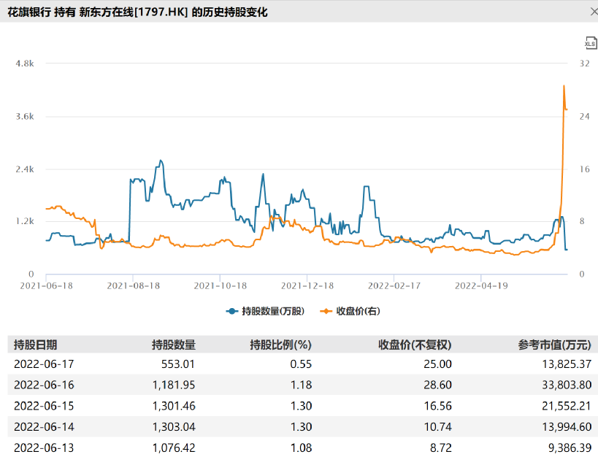The width and height of the screenshot is (598, 457).
Task: Click holding ratio value 1.18
Action: pos(302,385)
